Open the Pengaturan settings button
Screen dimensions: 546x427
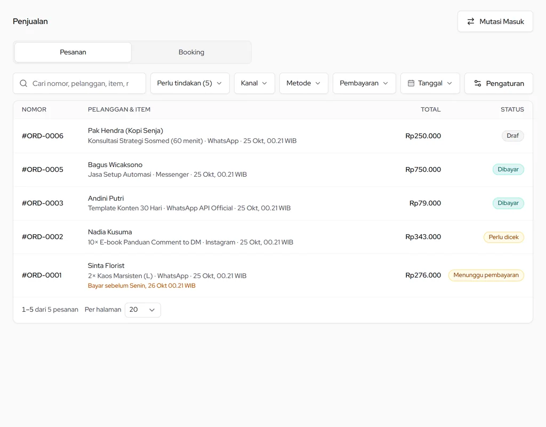pyautogui.click(x=499, y=83)
